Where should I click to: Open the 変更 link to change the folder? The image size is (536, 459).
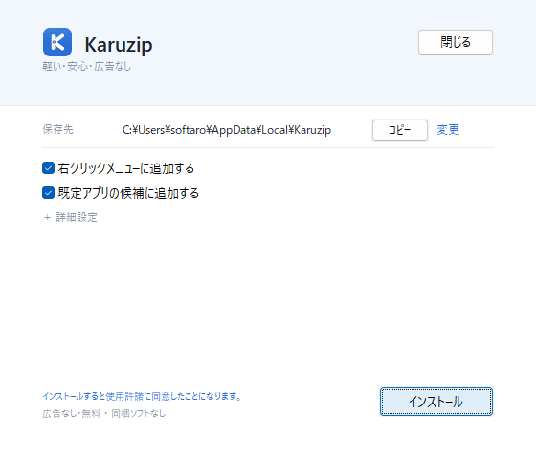click(448, 130)
